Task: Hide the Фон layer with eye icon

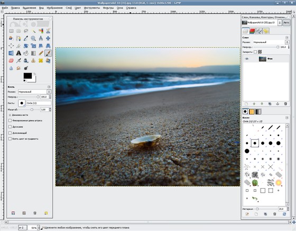Action: pyautogui.click(x=246, y=59)
